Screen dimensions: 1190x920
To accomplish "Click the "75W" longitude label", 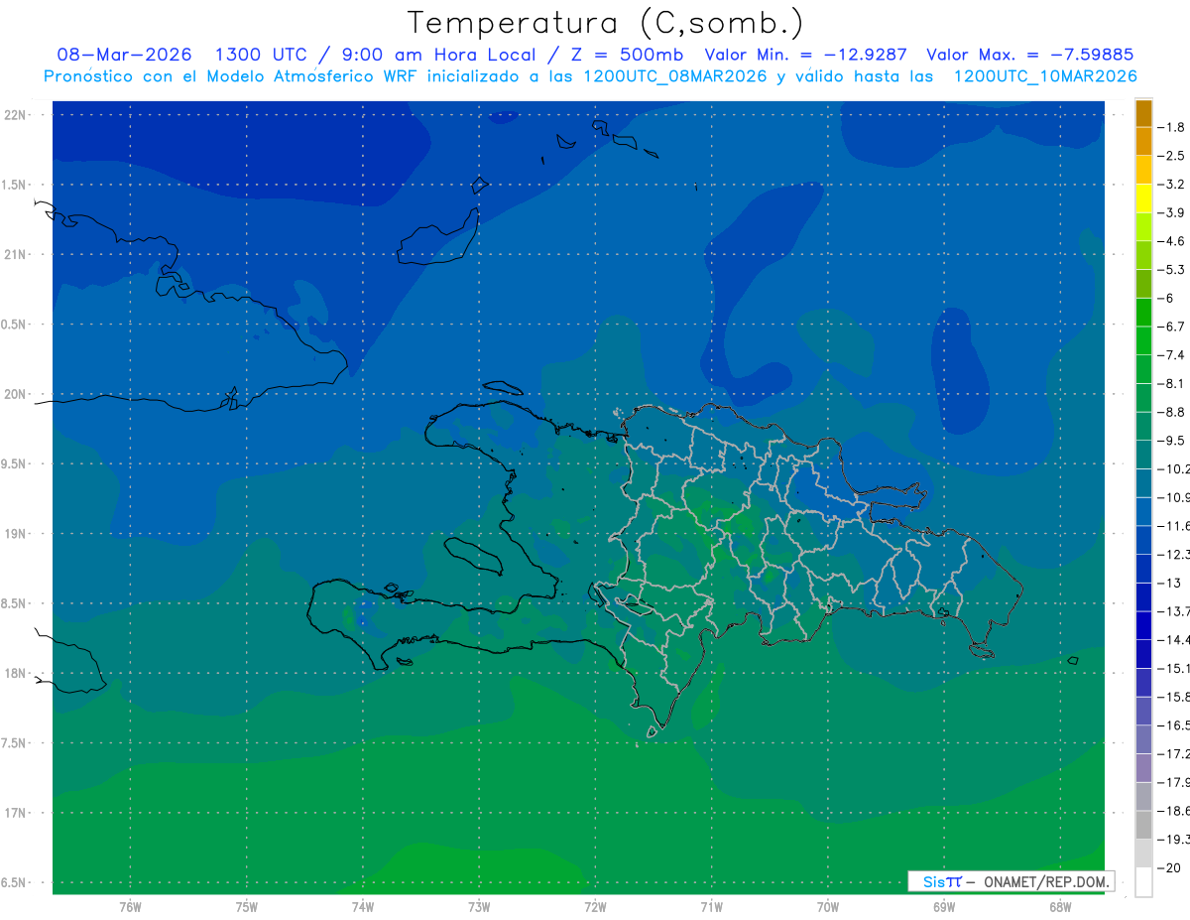I will click(247, 907).
